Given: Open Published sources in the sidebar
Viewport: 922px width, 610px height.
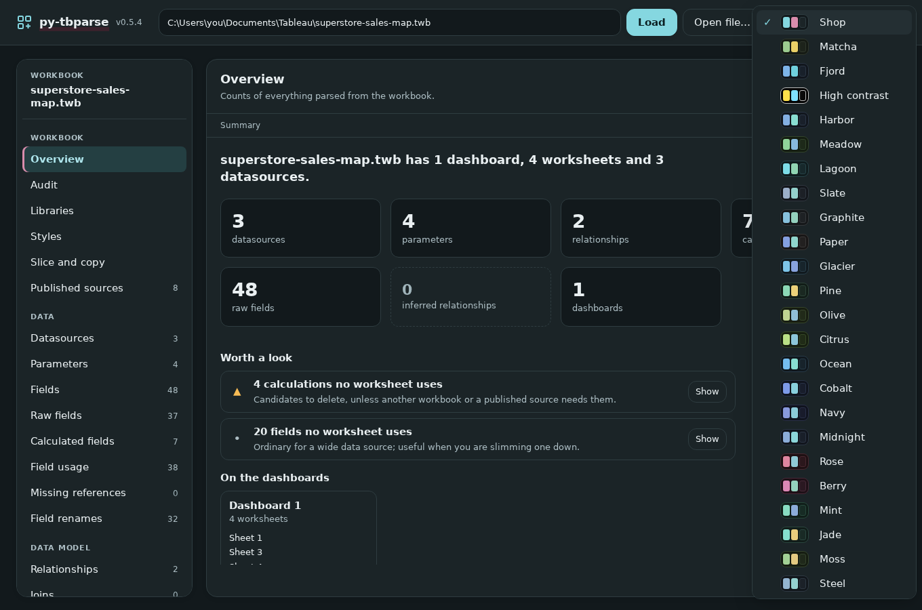Looking at the screenshot, I should pyautogui.click(x=104, y=288).
